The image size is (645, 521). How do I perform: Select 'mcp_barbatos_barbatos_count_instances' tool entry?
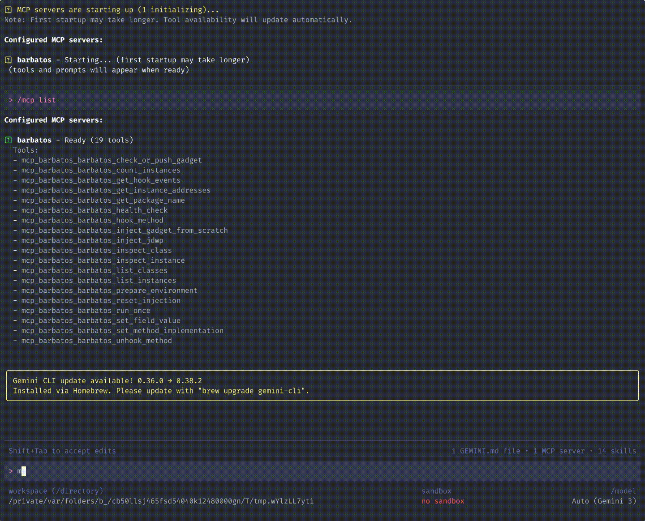click(101, 170)
